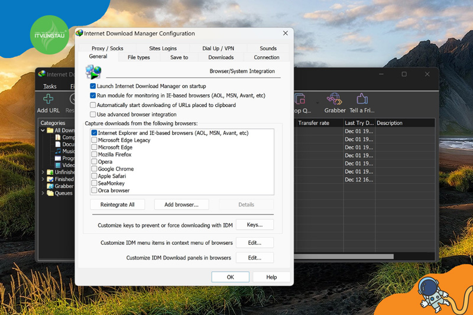Switch to the Sounds tab
This screenshot has width=473, height=315.
[268, 48]
